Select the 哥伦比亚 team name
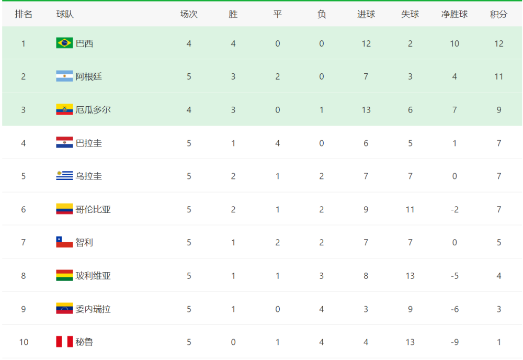 (93, 209)
